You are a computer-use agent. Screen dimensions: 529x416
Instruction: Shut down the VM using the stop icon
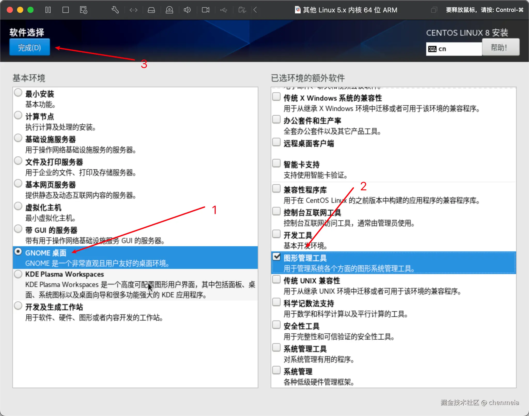click(x=66, y=10)
